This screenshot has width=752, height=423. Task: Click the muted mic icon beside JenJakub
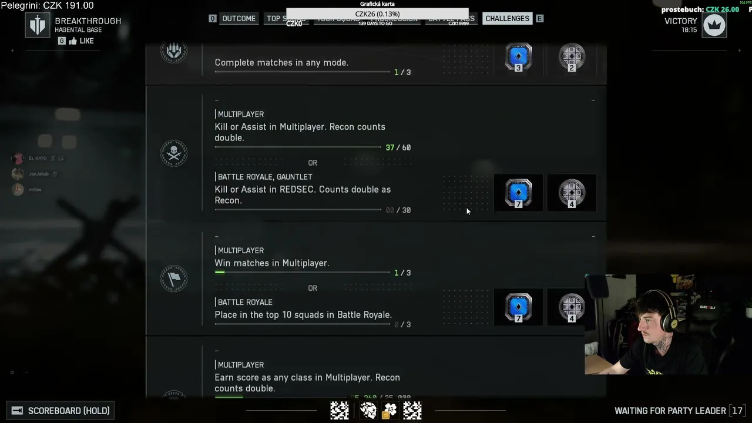pos(54,174)
